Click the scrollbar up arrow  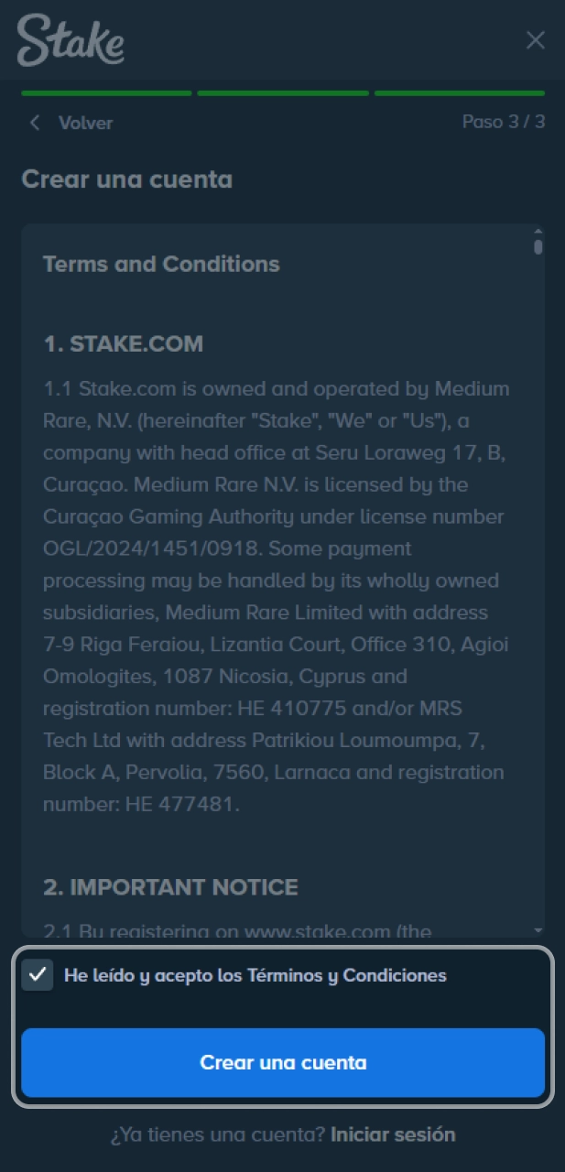(538, 230)
